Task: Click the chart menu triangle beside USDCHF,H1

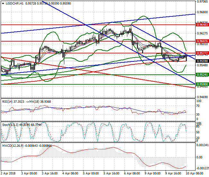Action: pos(3,4)
